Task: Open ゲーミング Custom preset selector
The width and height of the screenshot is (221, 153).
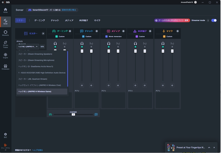Action: 60,37
